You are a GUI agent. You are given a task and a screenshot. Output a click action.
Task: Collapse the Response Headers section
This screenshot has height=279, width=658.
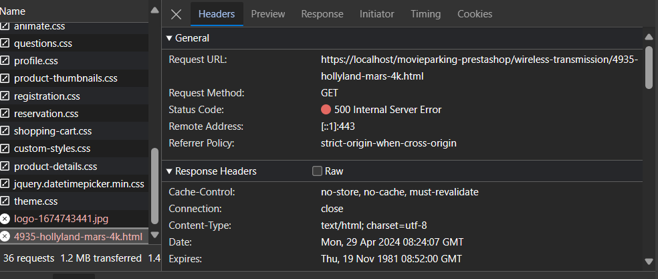[x=169, y=171]
